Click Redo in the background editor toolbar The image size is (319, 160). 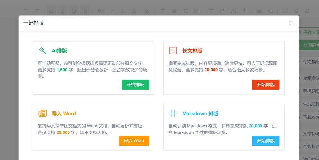37,11
